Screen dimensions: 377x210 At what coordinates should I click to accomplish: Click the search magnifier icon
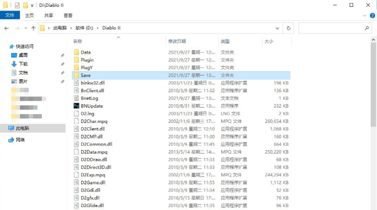[367, 28]
